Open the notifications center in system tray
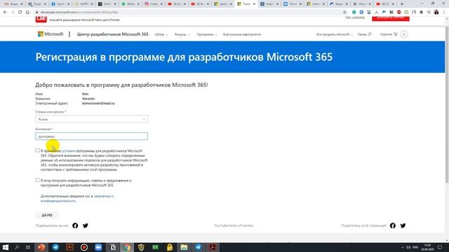The width and height of the screenshot is (449, 252). tap(440, 247)
